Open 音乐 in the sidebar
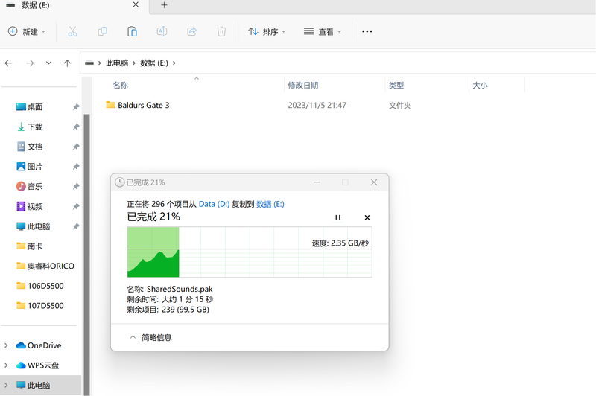 pyautogui.click(x=30, y=186)
